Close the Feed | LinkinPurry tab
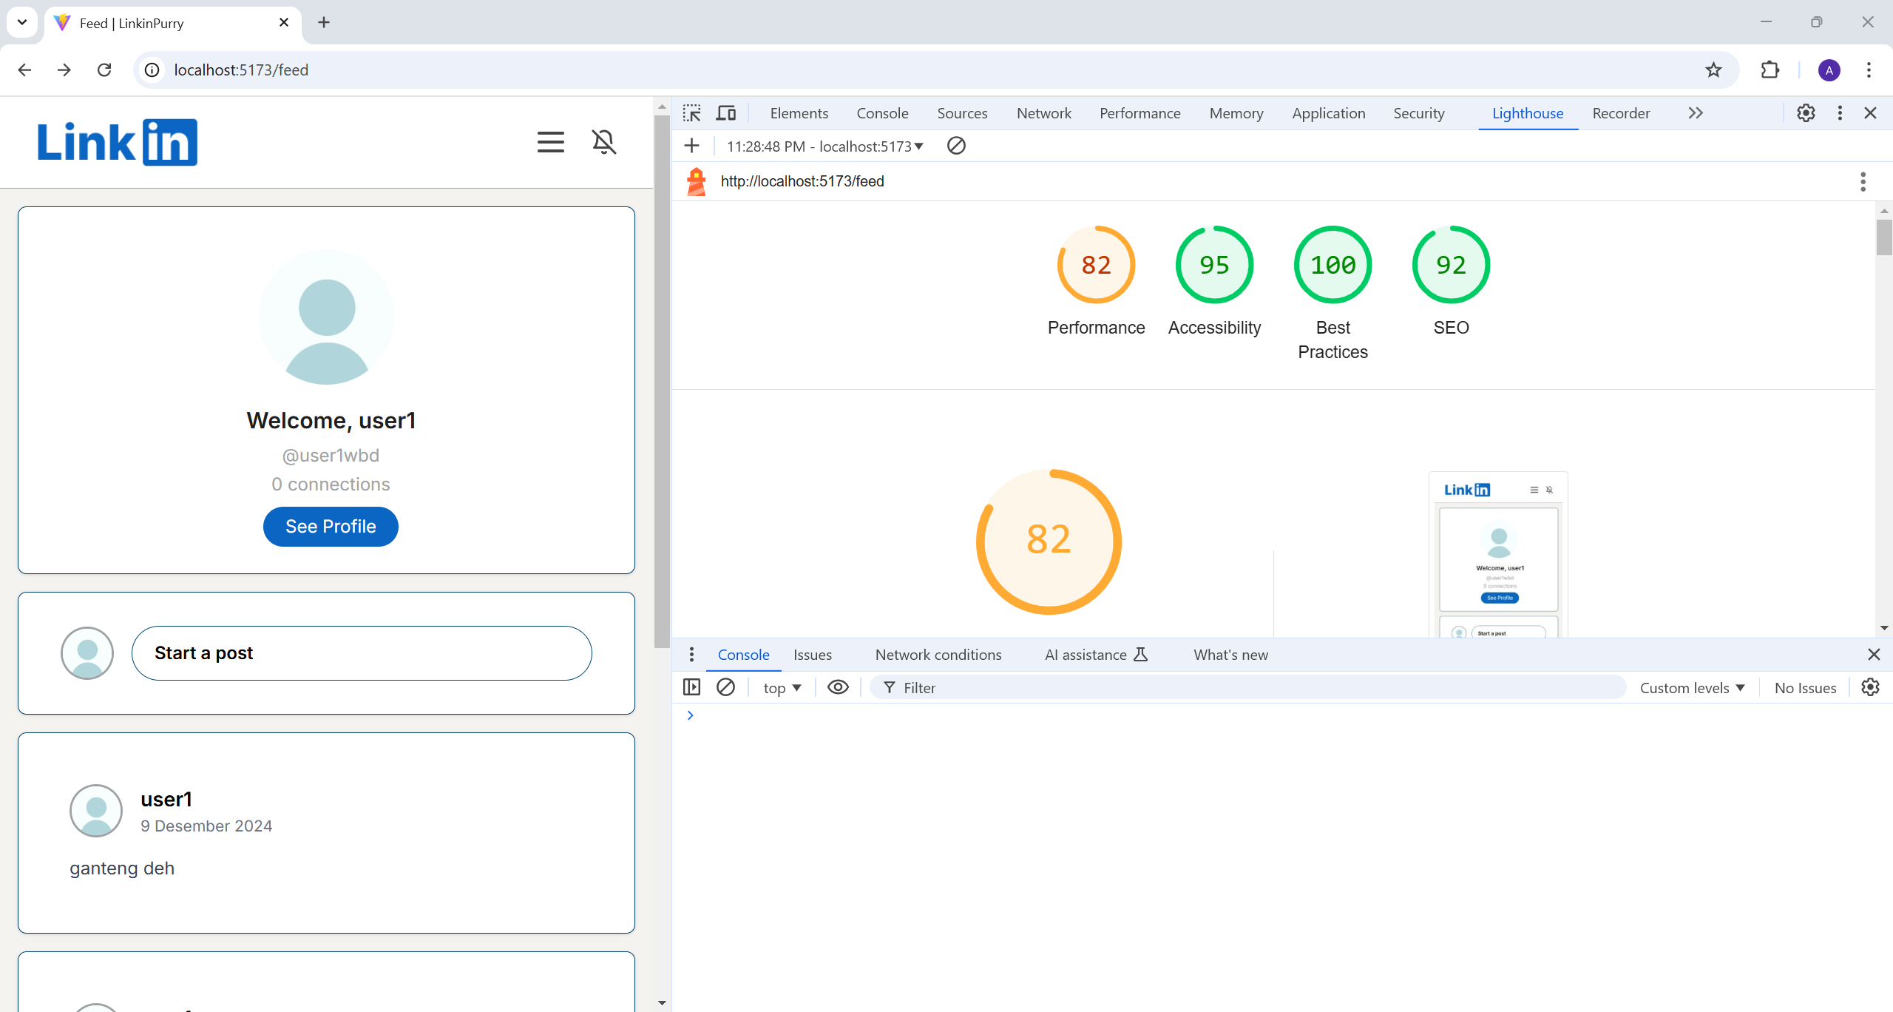Image resolution: width=1893 pixels, height=1012 pixels. (x=284, y=23)
